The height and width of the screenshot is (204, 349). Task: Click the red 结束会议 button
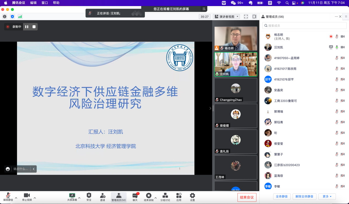pos(247,197)
